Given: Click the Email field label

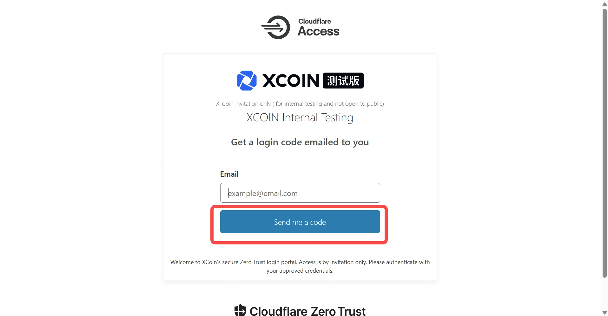Looking at the screenshot, I should pos(229,174).
